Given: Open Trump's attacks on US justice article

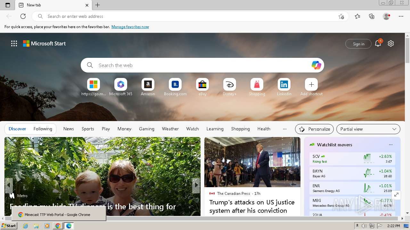Looking at the screenshot, I should 252,206.
